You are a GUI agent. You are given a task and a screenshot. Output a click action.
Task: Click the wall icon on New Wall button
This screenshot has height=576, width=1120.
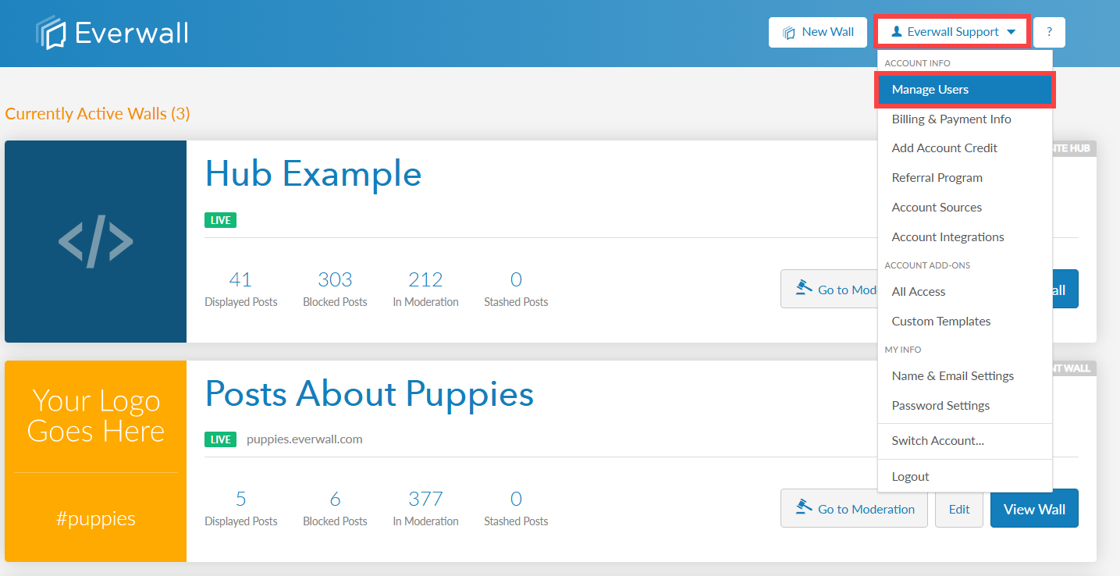pos(791,32)
